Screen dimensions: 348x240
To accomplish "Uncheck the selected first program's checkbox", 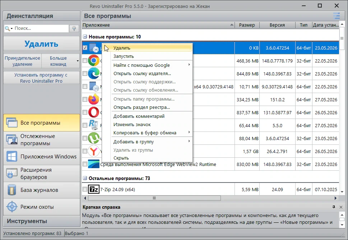I will (x=85, y=47).
